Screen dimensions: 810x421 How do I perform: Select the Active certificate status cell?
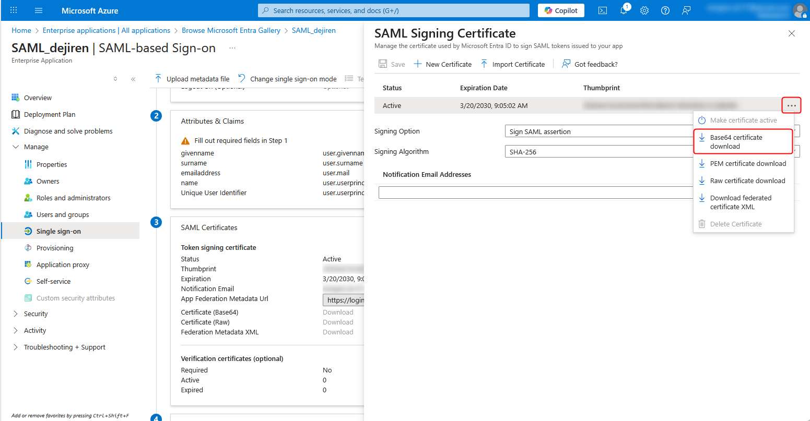tap(392, 105)
